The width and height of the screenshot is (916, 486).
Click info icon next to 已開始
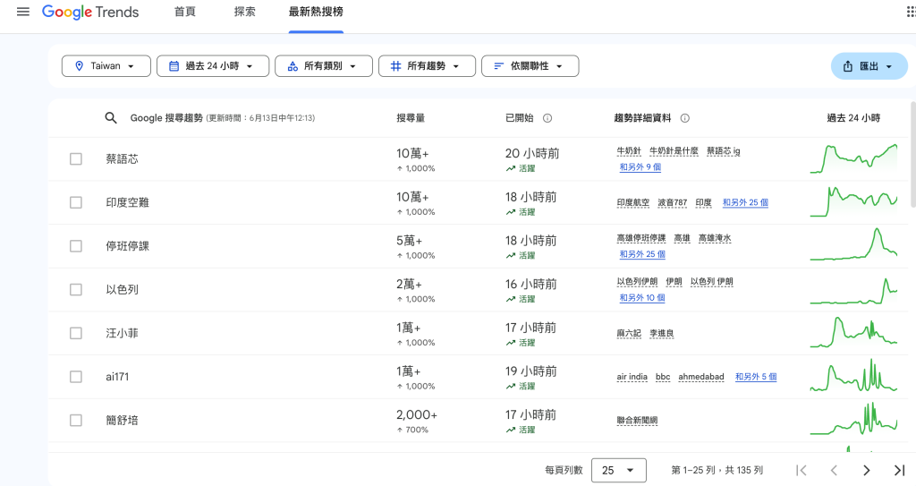tap(547, 118)
